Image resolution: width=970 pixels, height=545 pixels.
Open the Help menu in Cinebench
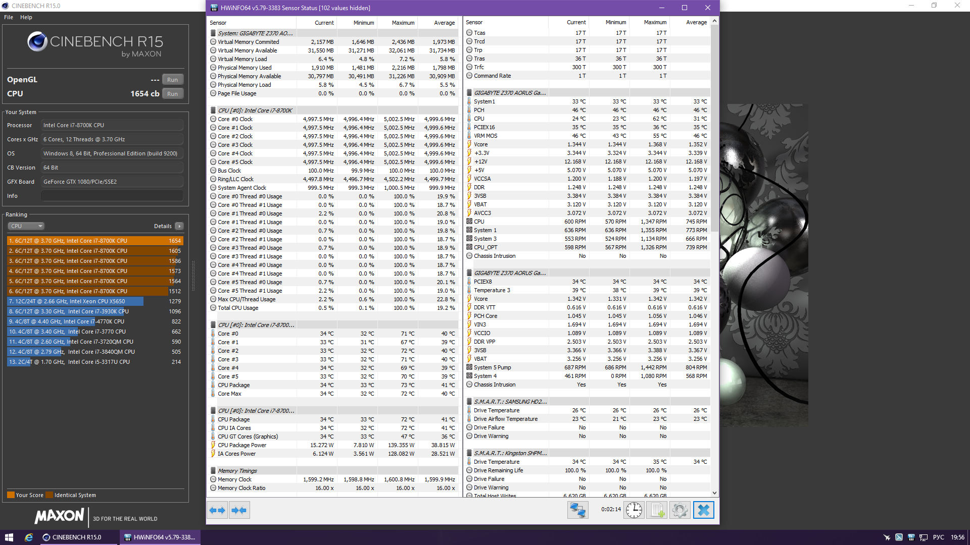(x=26, y=17)
